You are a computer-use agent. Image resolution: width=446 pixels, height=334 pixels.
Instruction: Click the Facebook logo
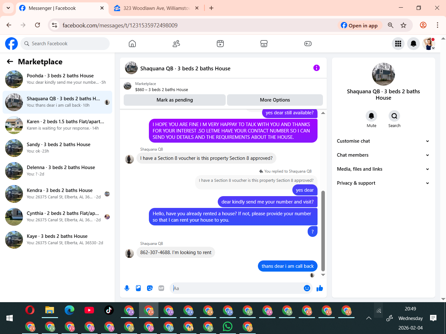(x=11, y=44)
